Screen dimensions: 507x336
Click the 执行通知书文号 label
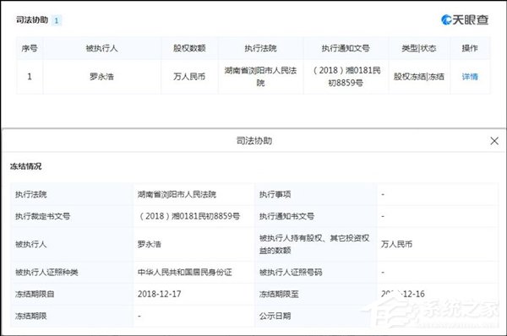point(286,216)
